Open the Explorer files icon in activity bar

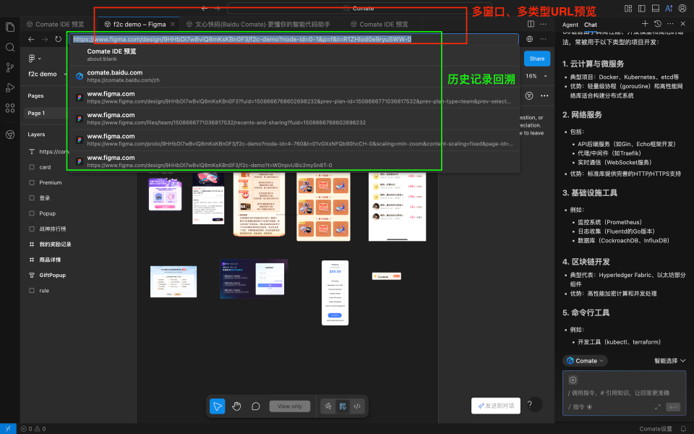click(x=9, y=27)
